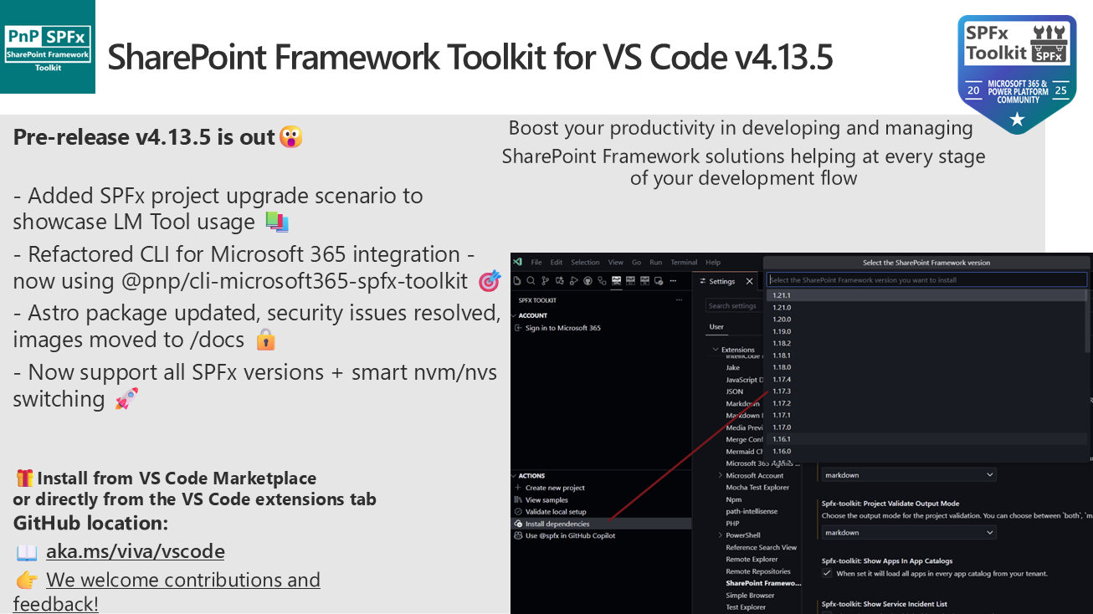This screenshot has width=1093, height=614.
Task: Click the SharePoint Framework version input field
Action: pyautogui.click(x=926, y=280)
